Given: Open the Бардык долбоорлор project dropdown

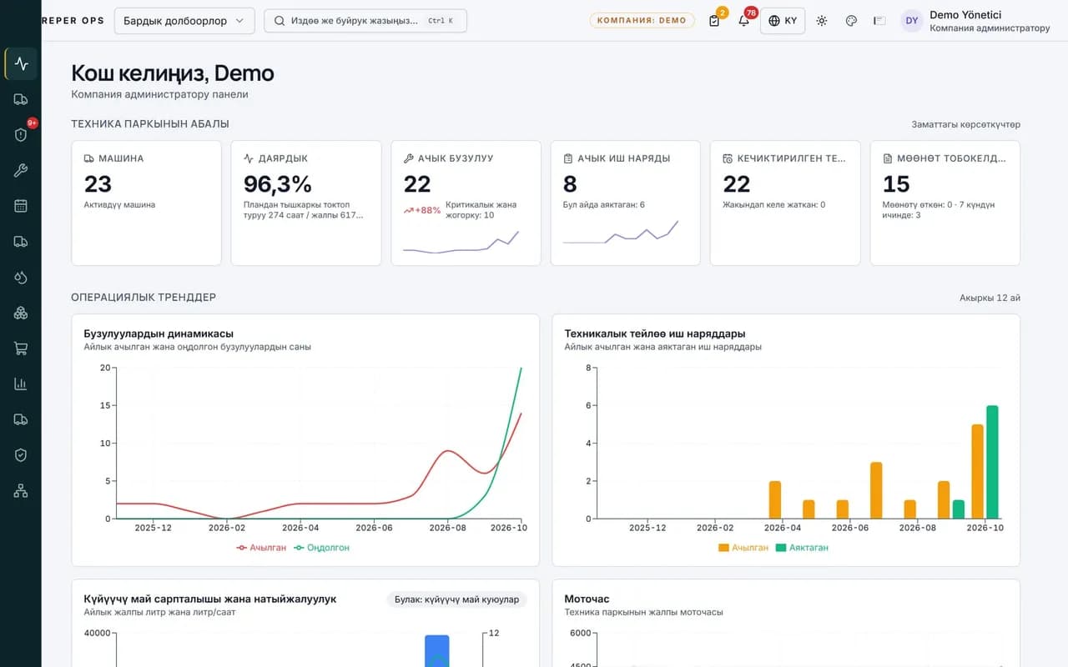Looking at the screenshot, I should point(184,21).
